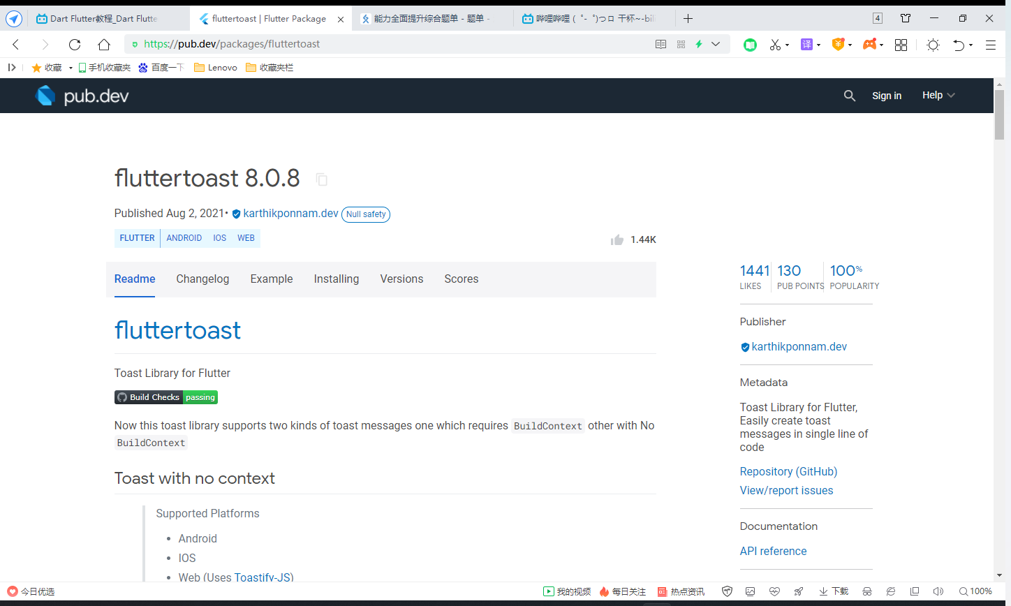This screenshot has height=606, width=1011.
Task: Click the vertical page scrollbar thumb
Action: (999, 114)
